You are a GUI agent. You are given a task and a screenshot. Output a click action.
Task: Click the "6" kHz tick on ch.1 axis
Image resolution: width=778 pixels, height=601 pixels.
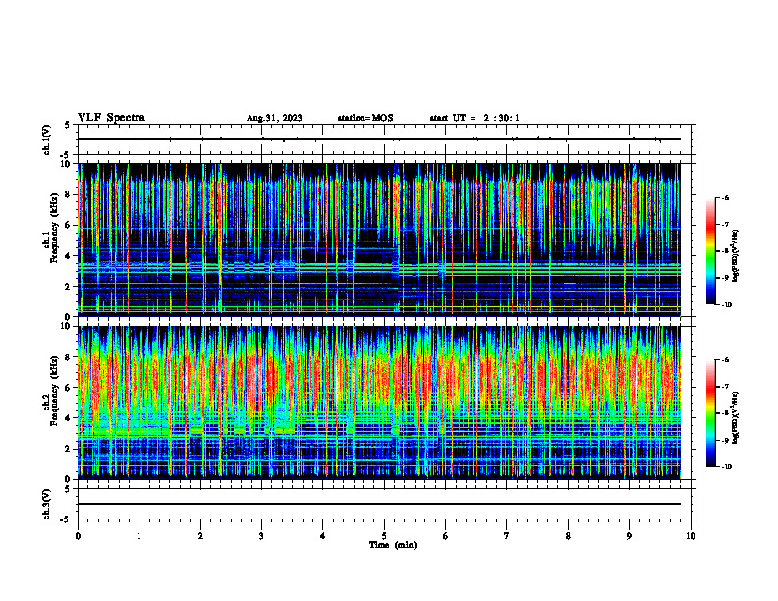tap(68, 225)
